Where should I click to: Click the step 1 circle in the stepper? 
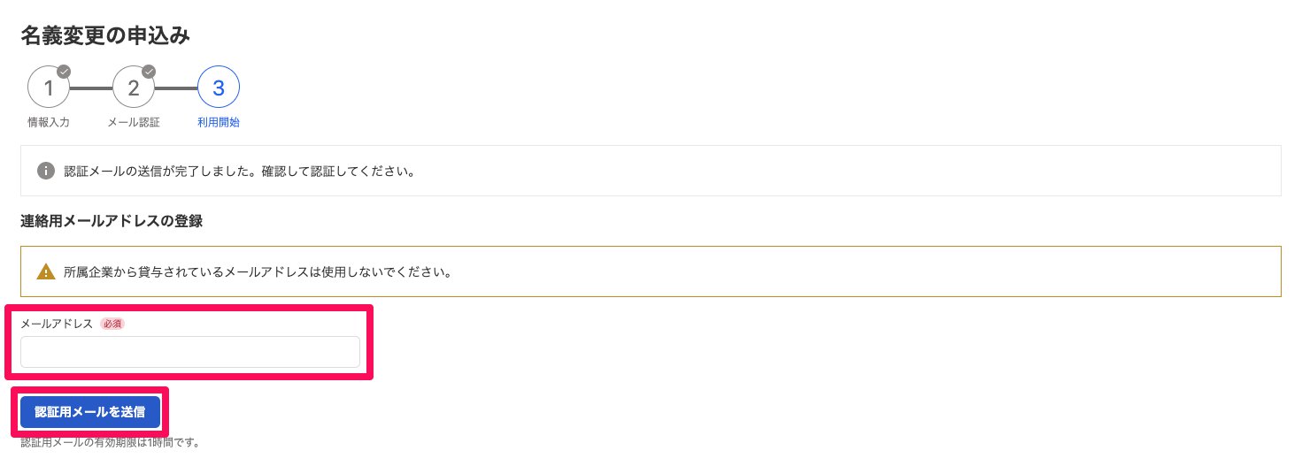(x=49, y=88)
